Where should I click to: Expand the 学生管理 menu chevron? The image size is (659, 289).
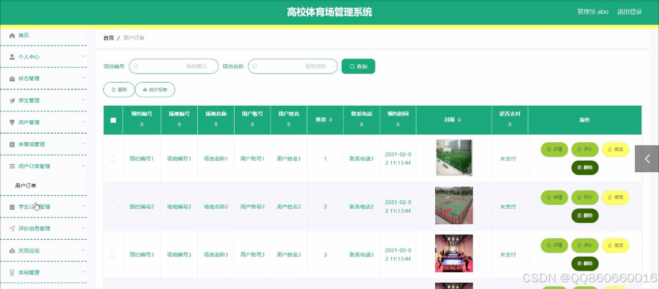pos(83,100)
